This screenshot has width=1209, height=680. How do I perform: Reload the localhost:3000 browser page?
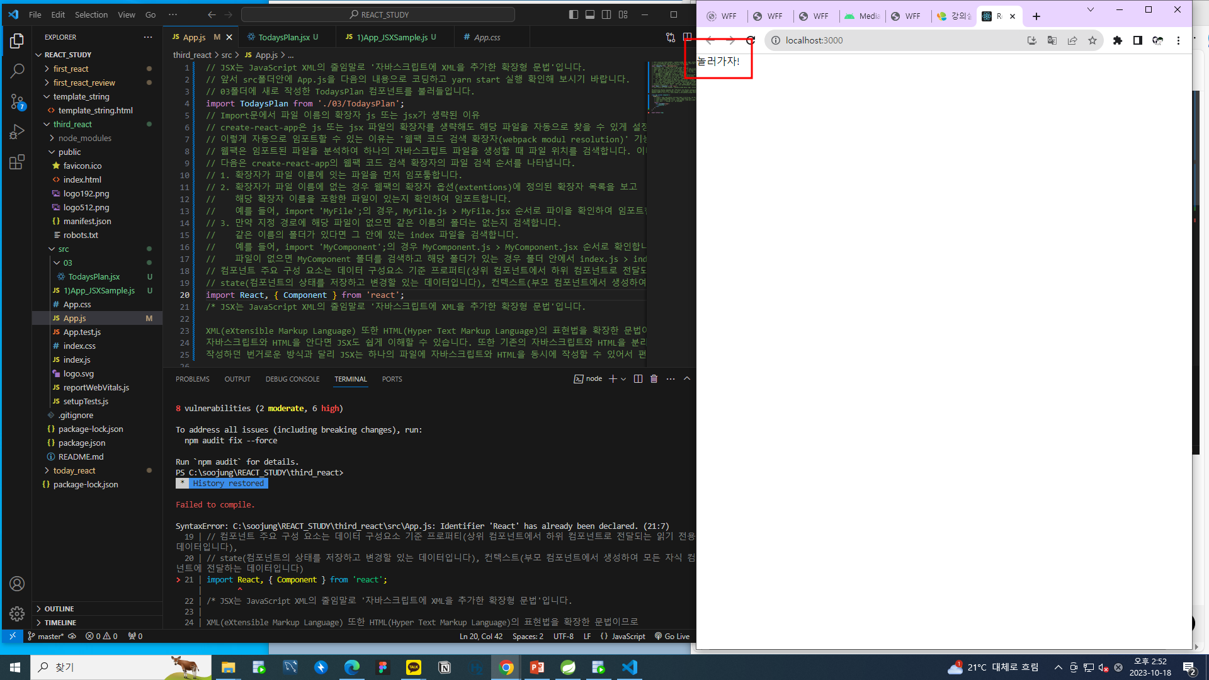pos(751,40)
